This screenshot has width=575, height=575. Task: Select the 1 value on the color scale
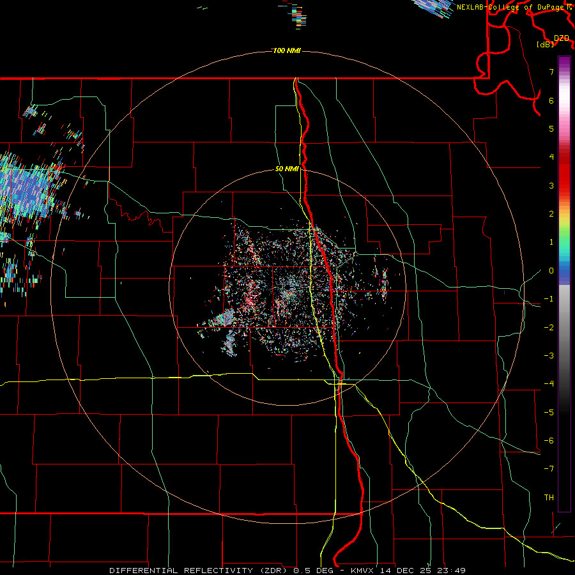[551, 242]
